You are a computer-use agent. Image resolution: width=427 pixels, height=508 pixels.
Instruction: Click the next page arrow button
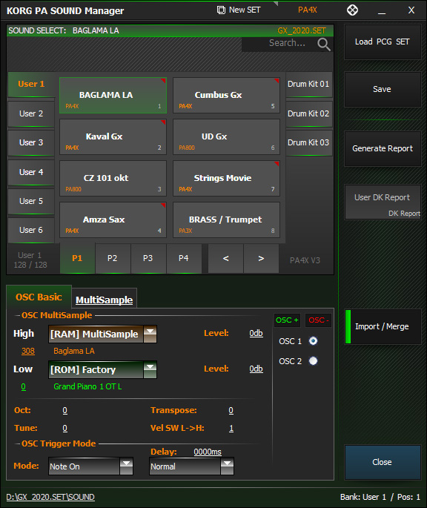pyautogui.click(x=261, y=258)
